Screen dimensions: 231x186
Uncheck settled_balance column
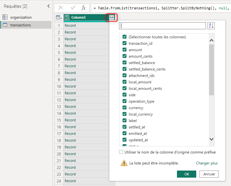pos(125,62)
